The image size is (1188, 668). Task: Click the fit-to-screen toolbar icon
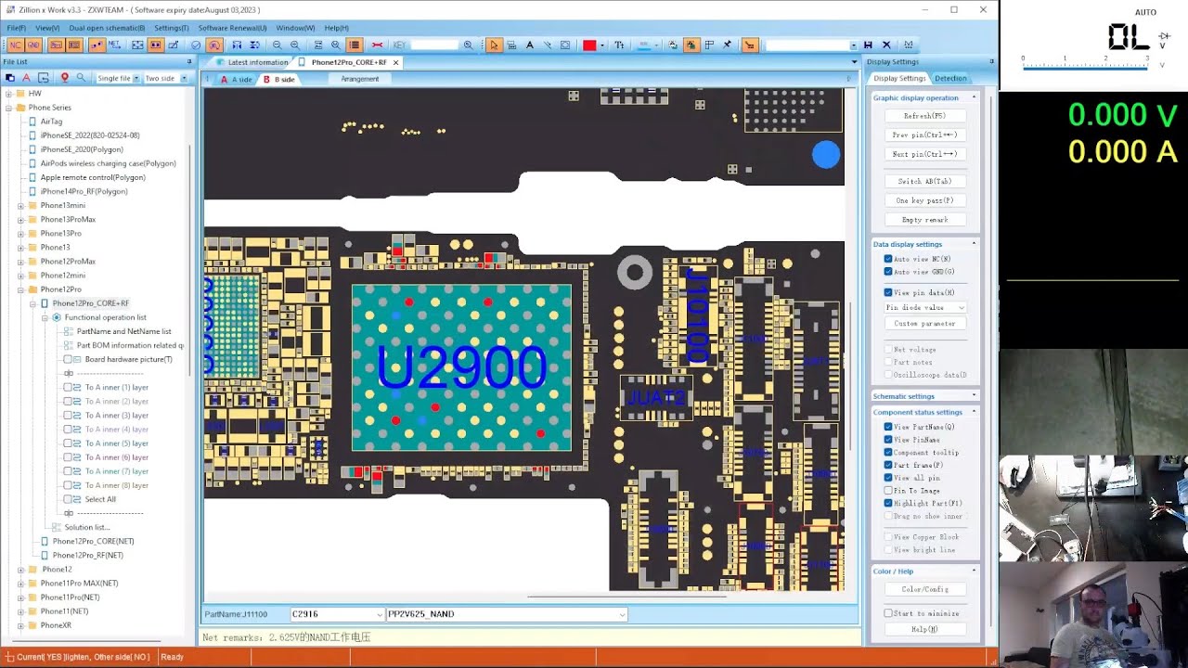click(137, 45)
